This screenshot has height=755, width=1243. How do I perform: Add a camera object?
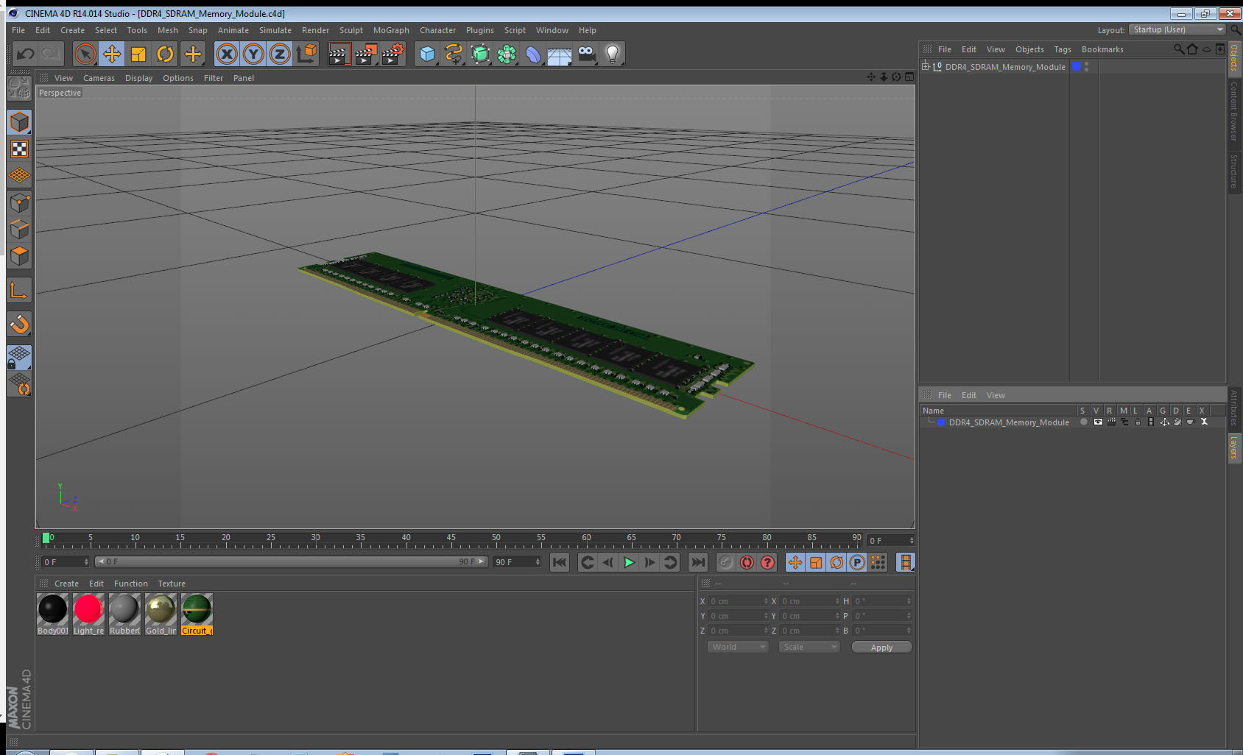tap(586, 54)
